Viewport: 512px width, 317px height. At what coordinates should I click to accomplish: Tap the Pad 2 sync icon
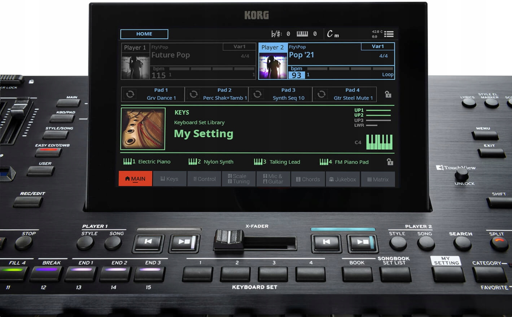tap(194, 94)
